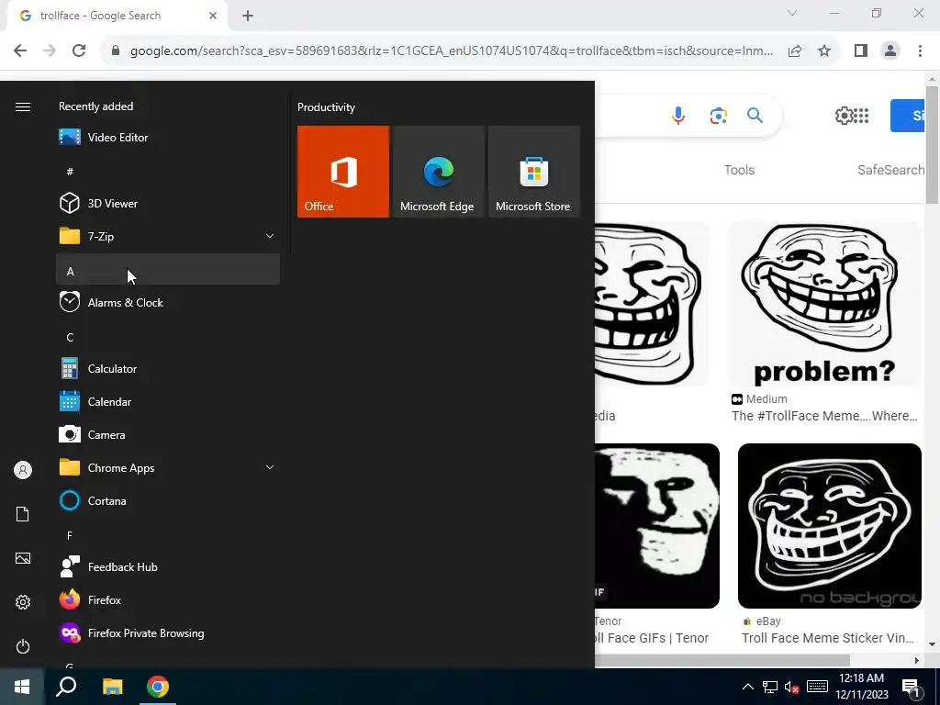Open Settings gear in Start sidebar
The width and height of the screenshot is (940, 705).
[x=23, y=602]
